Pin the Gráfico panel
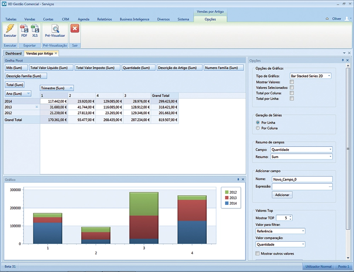This screenshot has height=272, width=354. pyautogui.click(x=238, y=179)
